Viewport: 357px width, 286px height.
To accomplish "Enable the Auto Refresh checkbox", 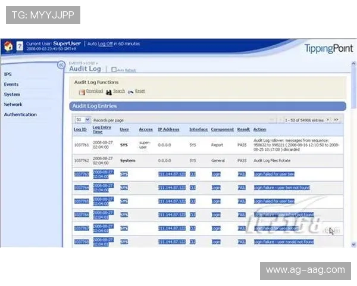I will [114, 70].
